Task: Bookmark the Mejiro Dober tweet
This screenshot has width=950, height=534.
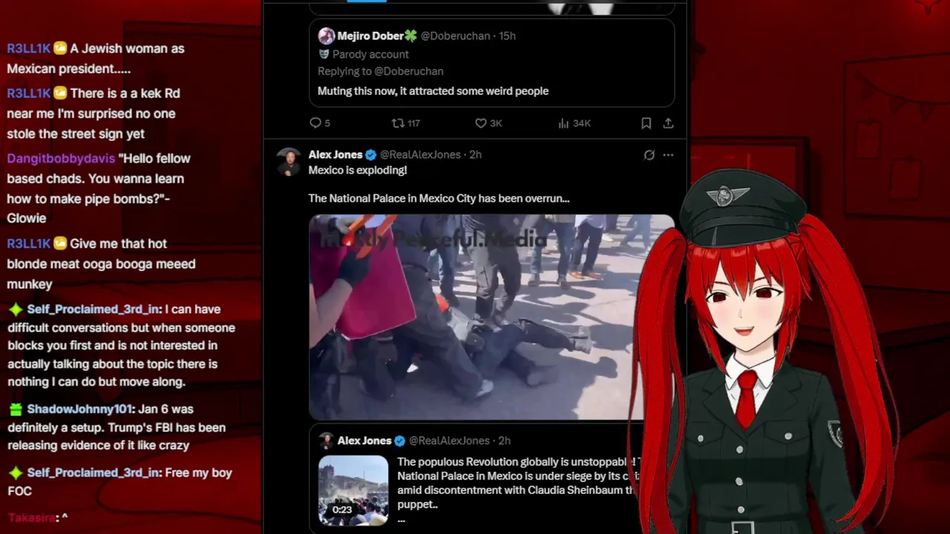Action: tap(646, 123)
